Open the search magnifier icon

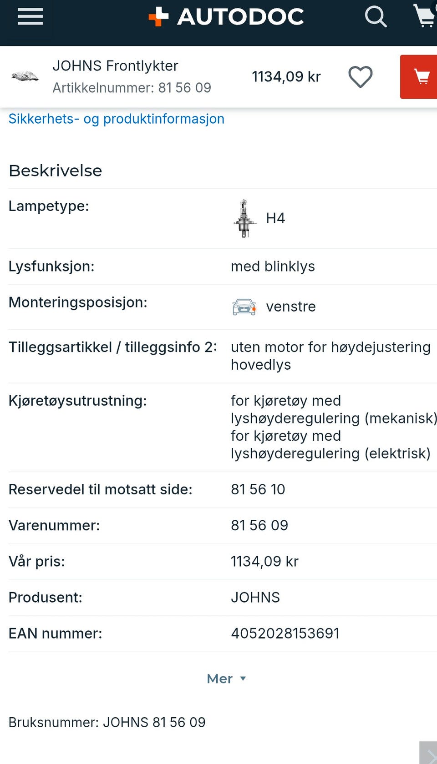376,17
